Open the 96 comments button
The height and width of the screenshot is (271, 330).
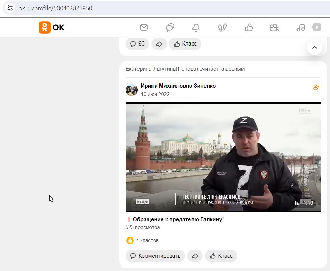[137, 44]
